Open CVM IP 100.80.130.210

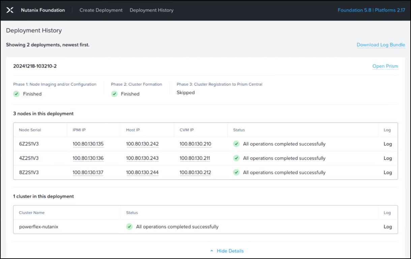196,144
